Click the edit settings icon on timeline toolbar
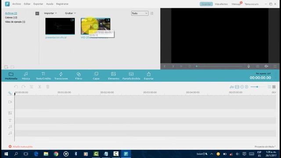The image size is (281, 158). 32,87
